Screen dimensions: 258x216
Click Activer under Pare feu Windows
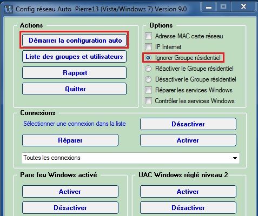click(70, 191)
